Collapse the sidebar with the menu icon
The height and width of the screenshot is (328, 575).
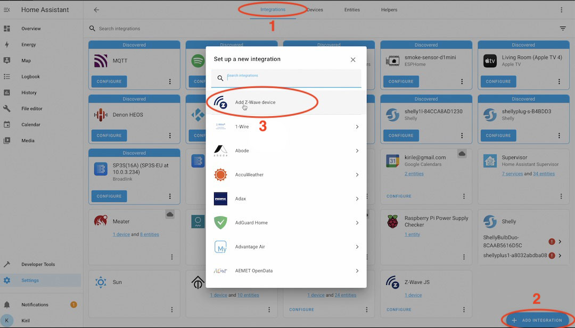pyautogui.click(x=7, y=10)
